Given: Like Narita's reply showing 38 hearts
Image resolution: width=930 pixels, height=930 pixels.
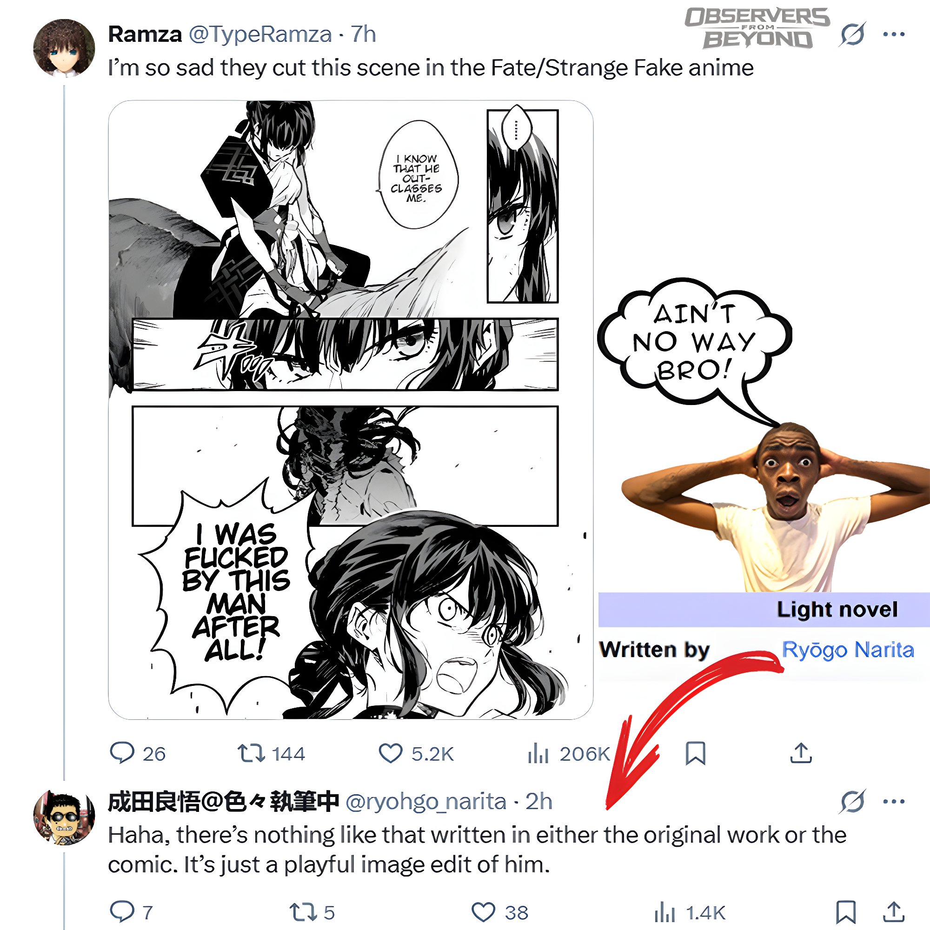Looking at the screenshot, I should (483, 912).
